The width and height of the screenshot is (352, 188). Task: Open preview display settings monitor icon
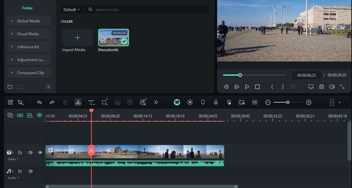tap(311, 87)
